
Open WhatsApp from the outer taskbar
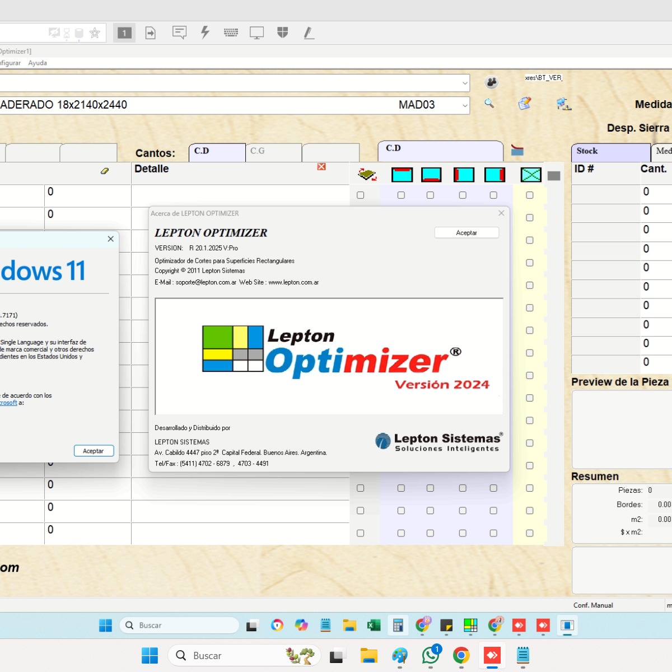(431, 655)
